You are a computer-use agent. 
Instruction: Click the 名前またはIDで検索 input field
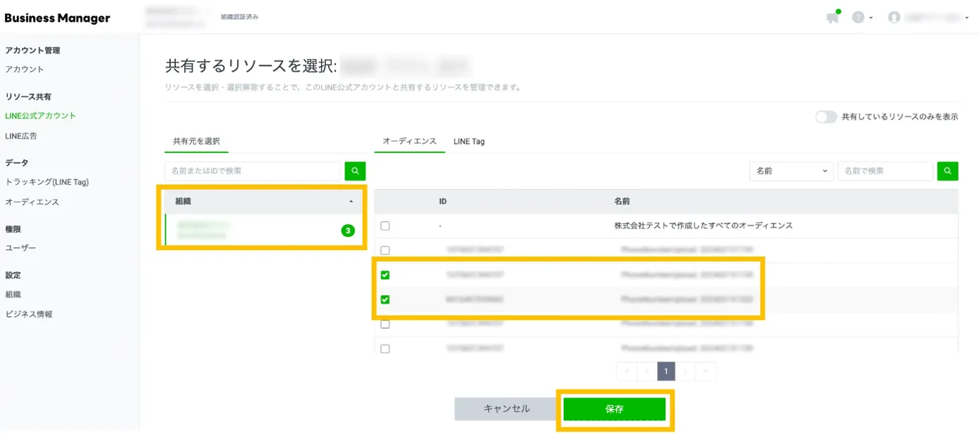tap(253, 171)
